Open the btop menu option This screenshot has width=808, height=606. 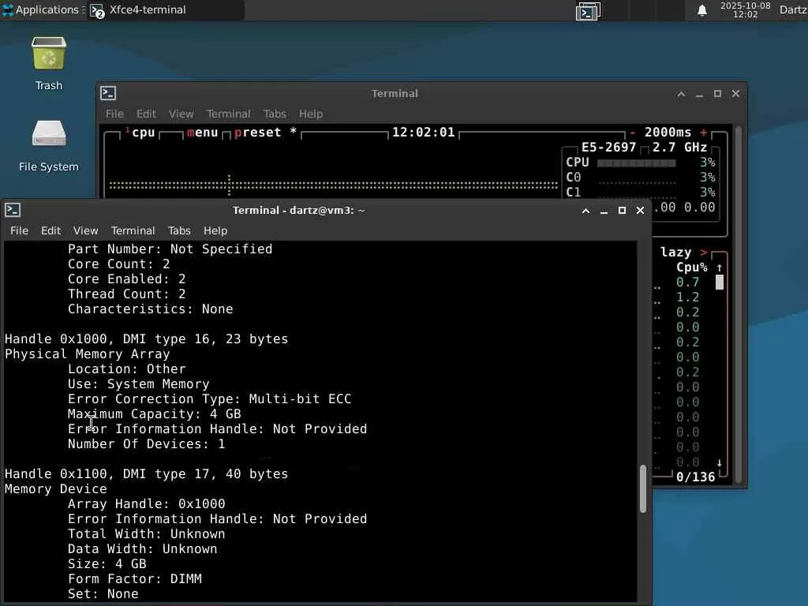pyautogui.click(x=203, y=133)
